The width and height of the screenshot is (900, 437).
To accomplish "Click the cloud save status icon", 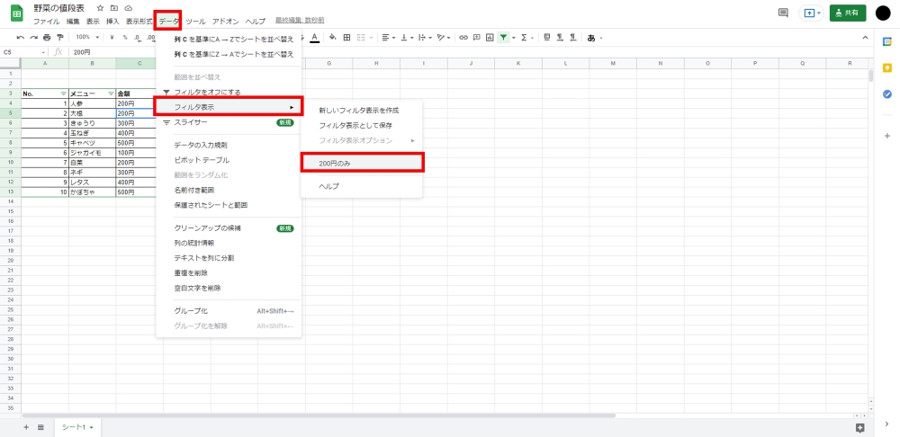I will tap(128, 8).
